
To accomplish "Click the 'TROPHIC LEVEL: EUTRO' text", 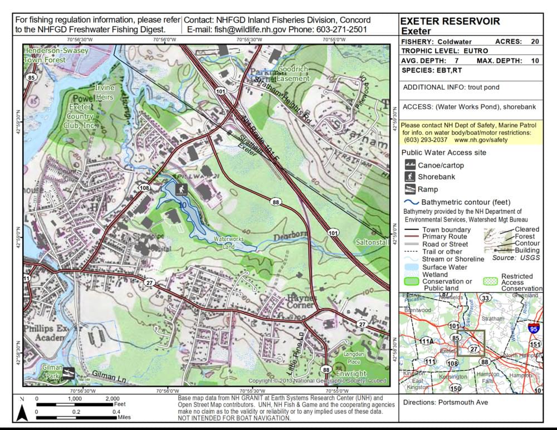I will tap(444, 51).
